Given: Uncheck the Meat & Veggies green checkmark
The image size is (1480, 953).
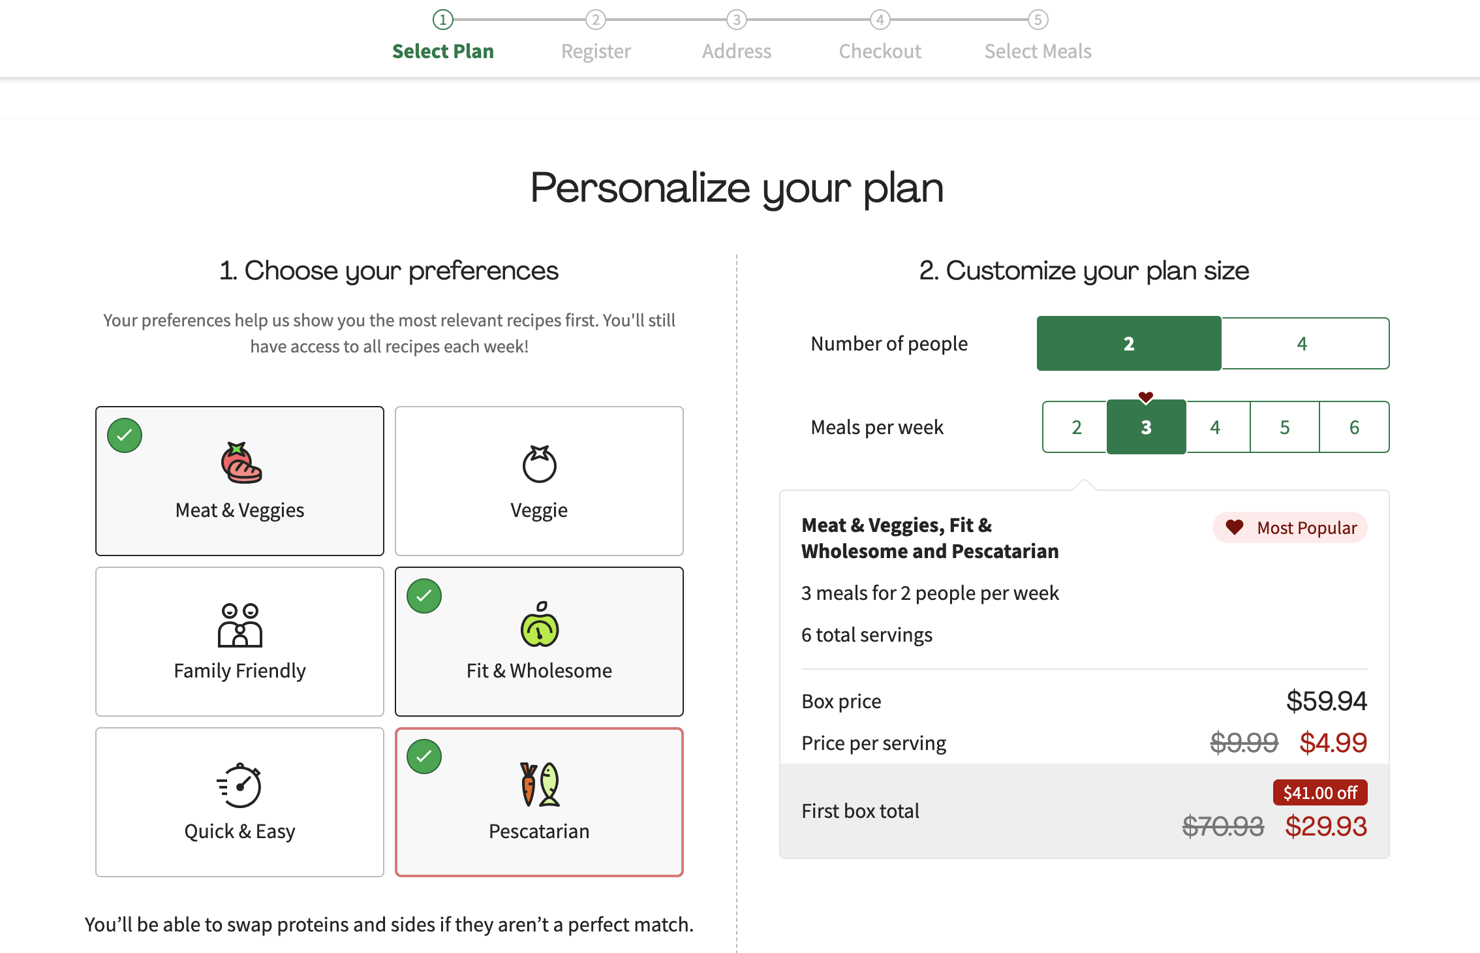Looking at the screenshot, I should tap(125, 435).
